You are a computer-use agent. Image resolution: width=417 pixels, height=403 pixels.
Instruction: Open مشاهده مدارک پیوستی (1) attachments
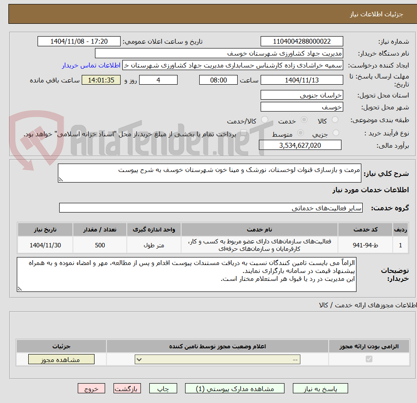click(235, 388)
